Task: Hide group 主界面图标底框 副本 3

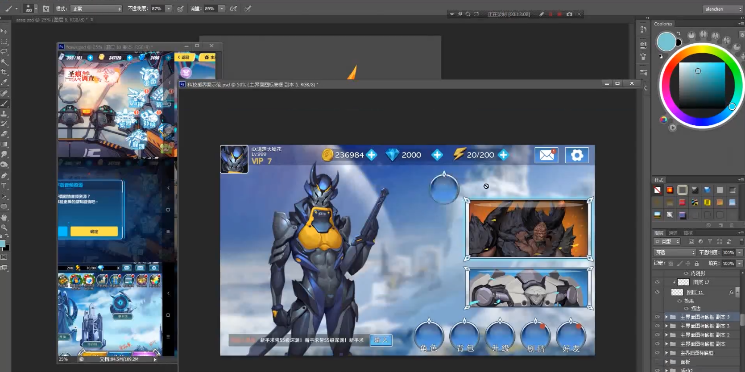Action: click(657, 326)
